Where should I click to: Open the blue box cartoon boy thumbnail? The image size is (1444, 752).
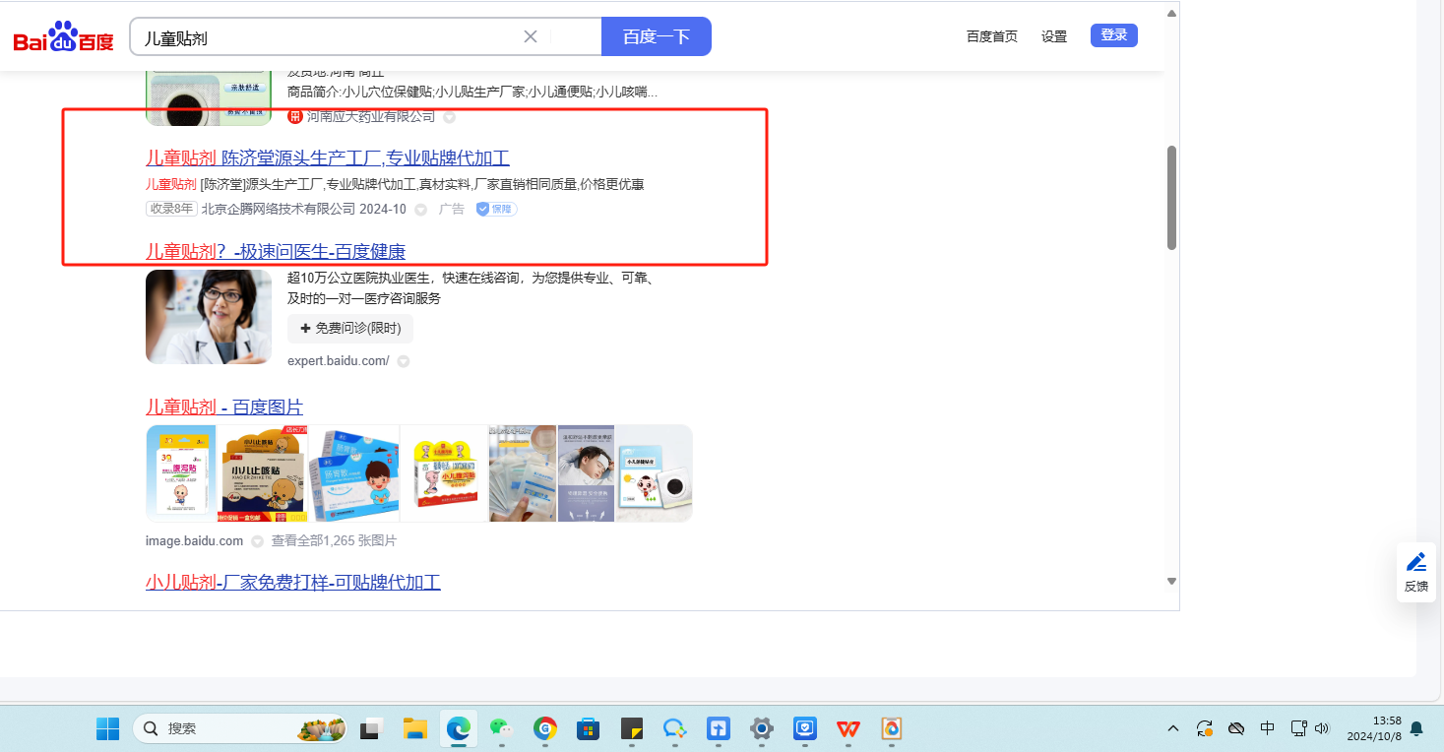354,473
